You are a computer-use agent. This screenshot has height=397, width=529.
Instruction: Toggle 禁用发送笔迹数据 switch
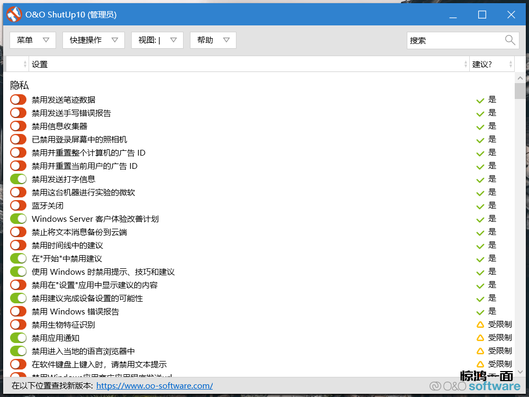(x=18, y=100)
